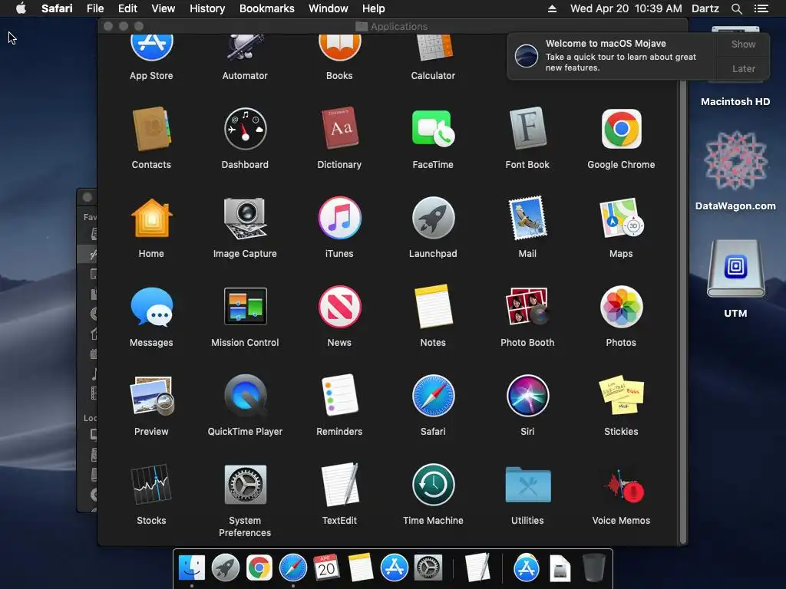This screenshot has height=589, width=786.
Task: Click the Applications window vertical scrollbar
Action: [x=682, y=311]
